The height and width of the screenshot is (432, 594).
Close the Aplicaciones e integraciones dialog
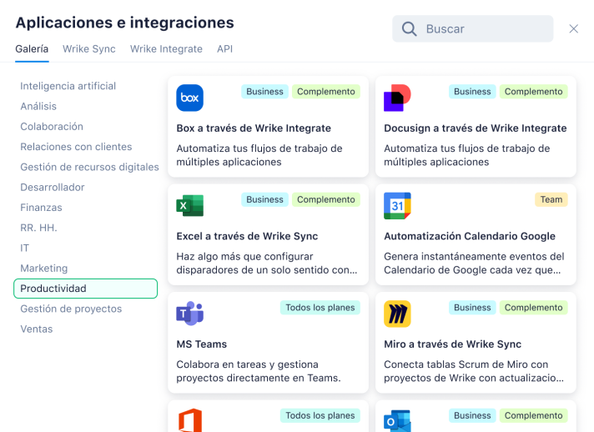(x=573, y=29)
